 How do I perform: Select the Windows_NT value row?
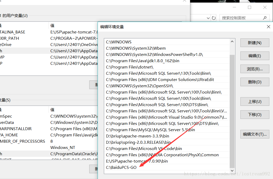tap(49, 148)
